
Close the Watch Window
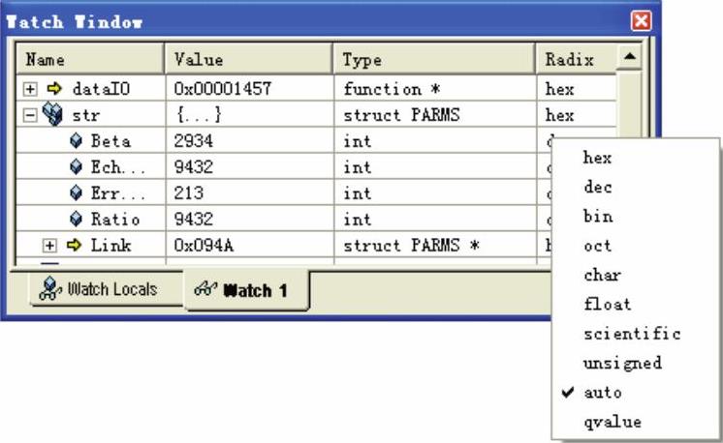641,20
